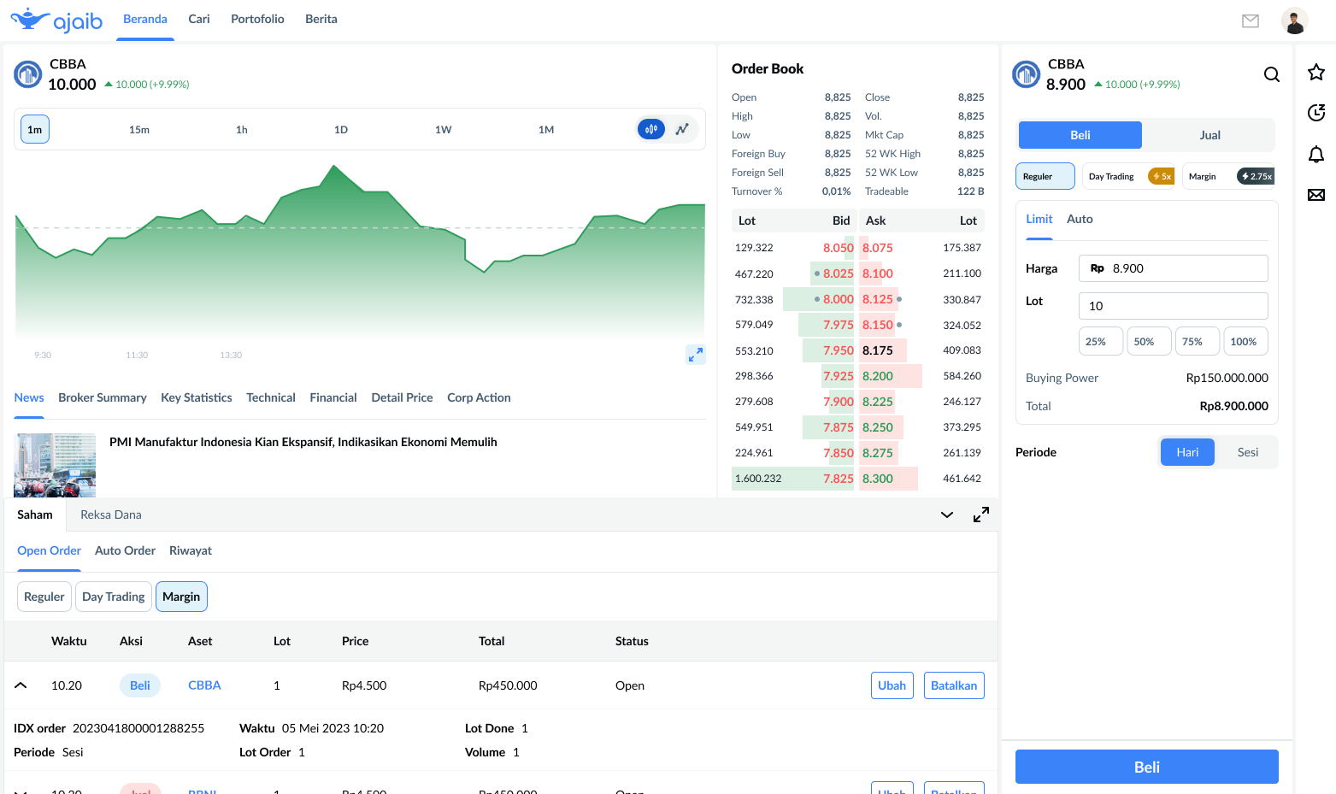Set lot to 50% of buying power
The image size is (1336, 794).
1149,341
